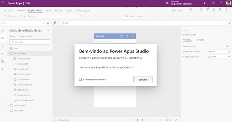Select App in the tree view
Image resolution: width=232 pixels, height=122 pixels.
point(16,48)
